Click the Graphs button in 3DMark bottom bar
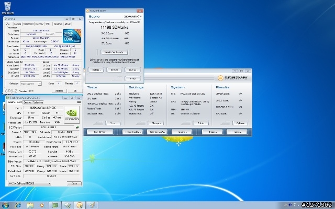The height and width of the screenshot is (209, 335). 182,132
